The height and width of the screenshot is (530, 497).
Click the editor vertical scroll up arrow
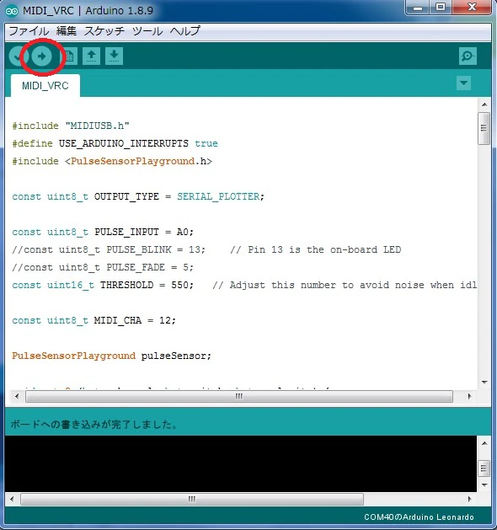click(484, 104)
